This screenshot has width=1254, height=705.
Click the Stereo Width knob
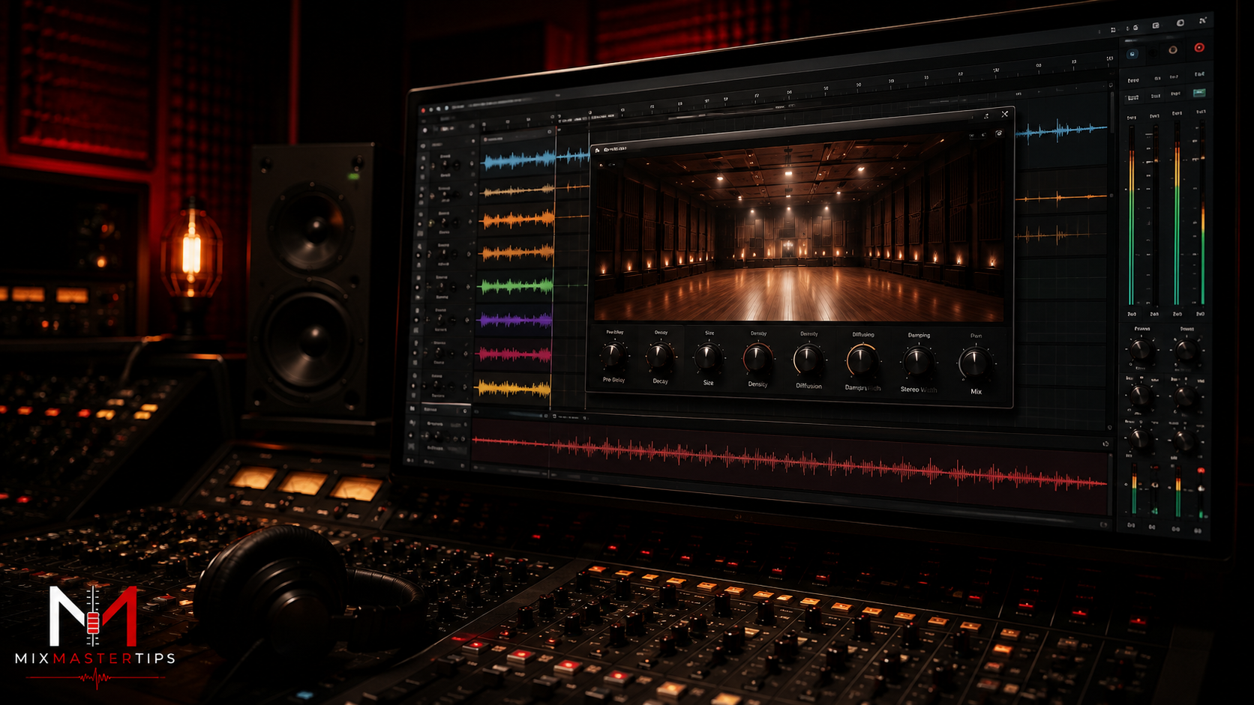click(917, 362)
